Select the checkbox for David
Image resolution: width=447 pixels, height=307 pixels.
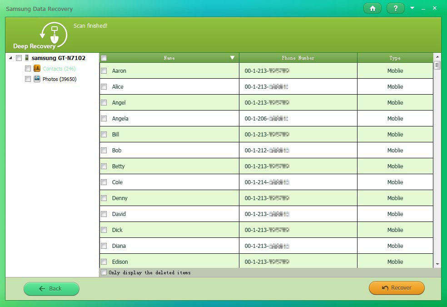104,214
